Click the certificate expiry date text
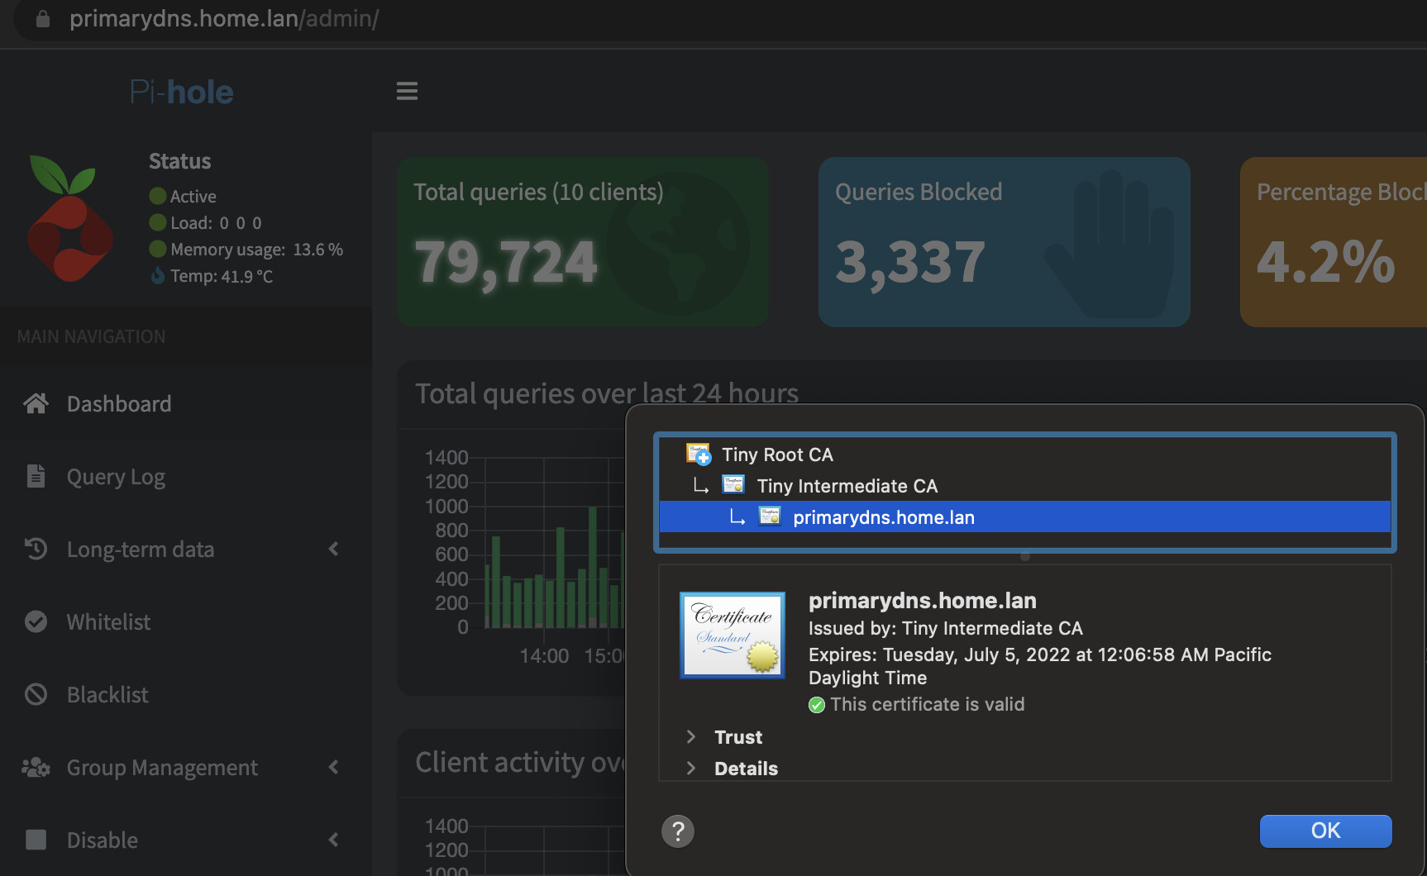Image resolution: width=1427 pixels, height=876 pixels. click(1040, 666)
